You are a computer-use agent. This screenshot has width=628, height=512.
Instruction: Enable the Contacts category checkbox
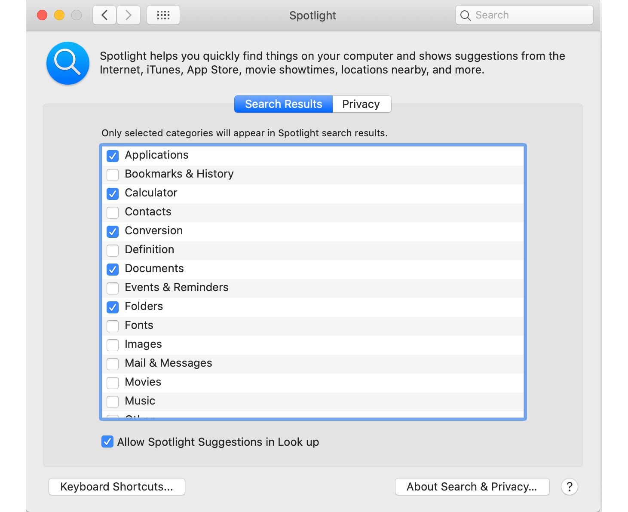113,212
